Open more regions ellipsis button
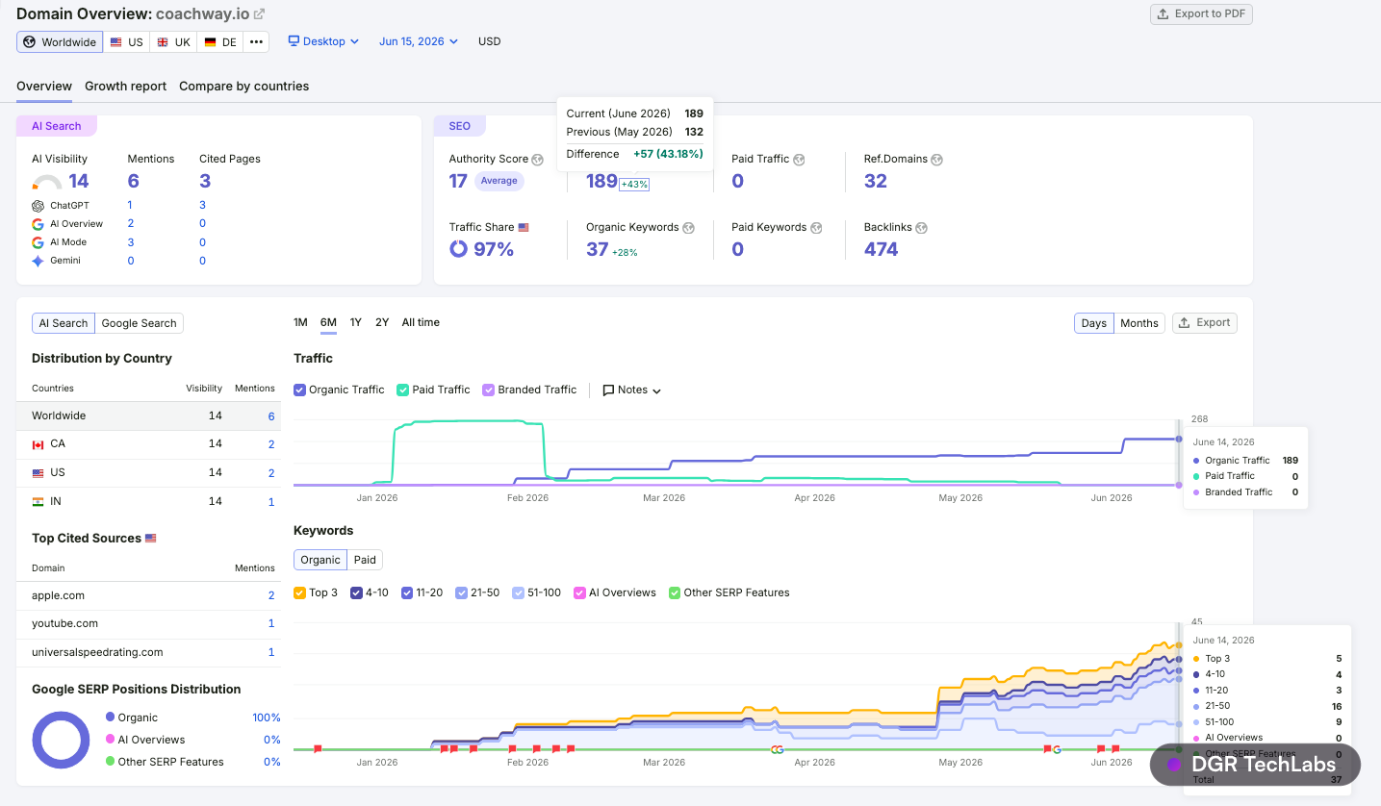1381x806 pixels. (x=255, y=42)
